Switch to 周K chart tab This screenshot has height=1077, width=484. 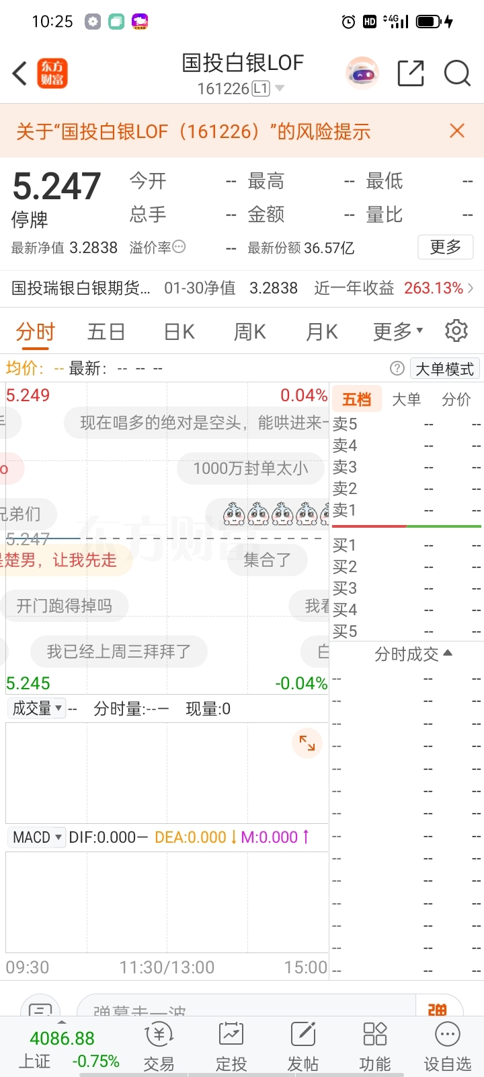[x=249, y=331]
